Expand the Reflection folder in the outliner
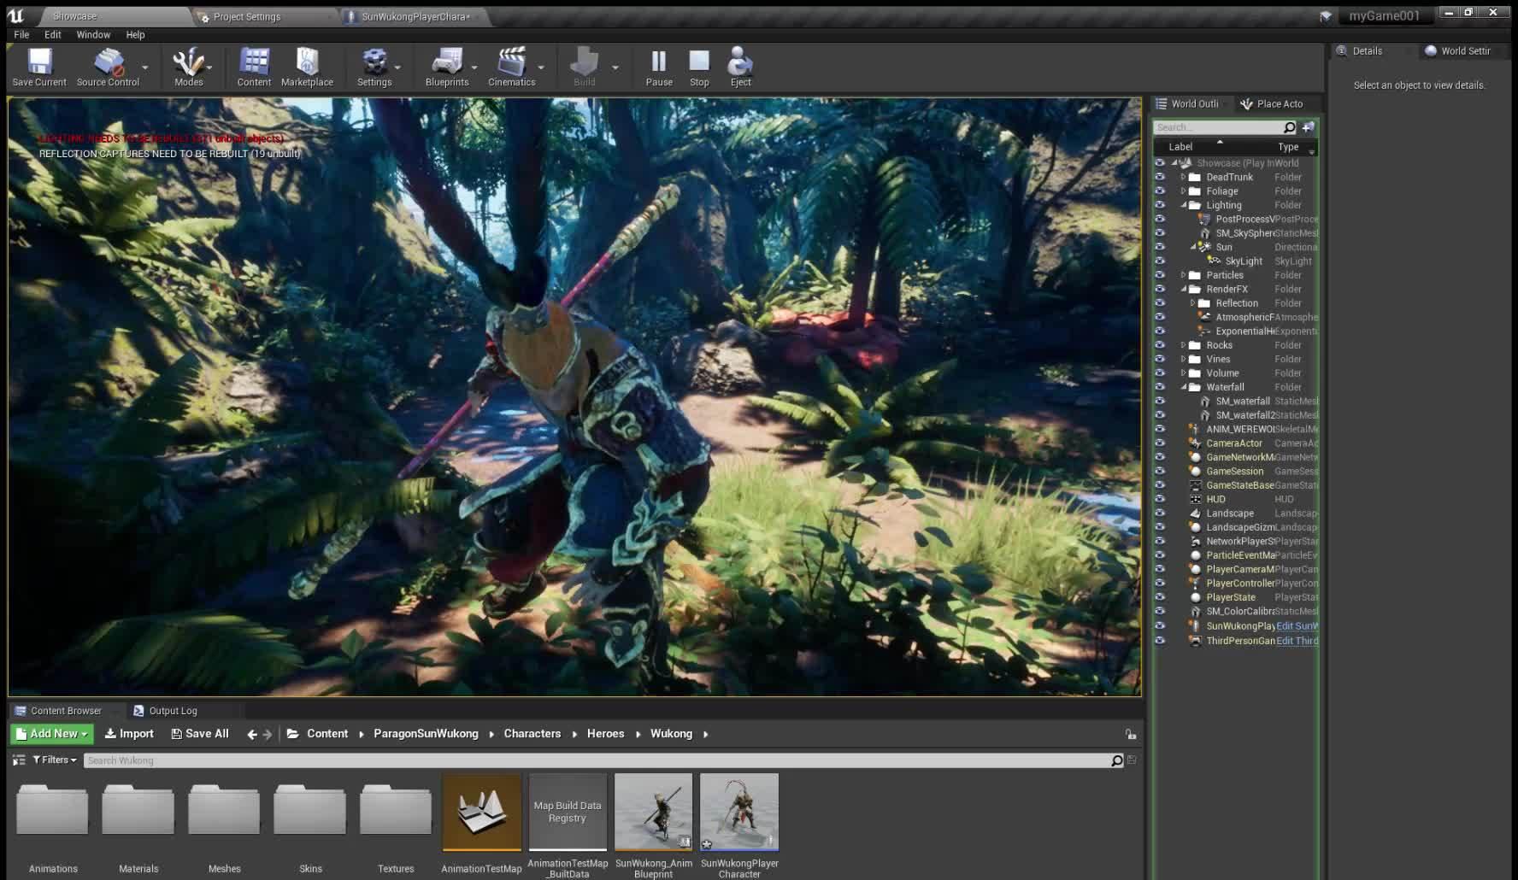The width and height of the screenshot is (1518, 880). coord(1192,302)
